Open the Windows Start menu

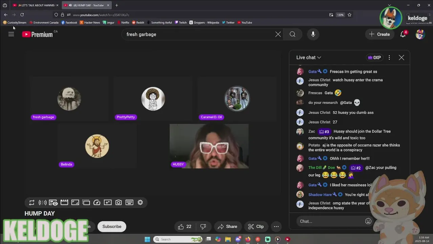coord(147,239)
